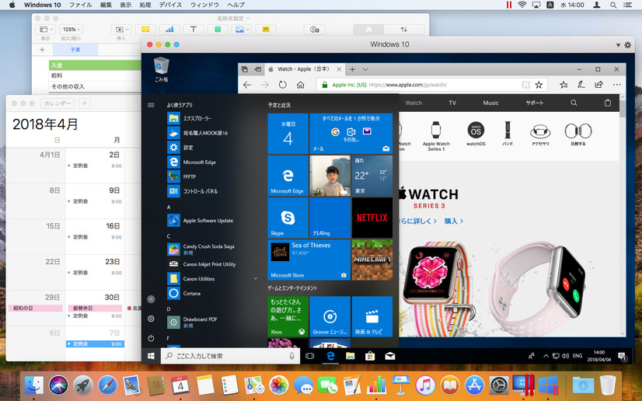This screenshot has height=401, width=642.
Task: Click 購入 link on the Apple Watch page
Action: (x=454, y=221)
